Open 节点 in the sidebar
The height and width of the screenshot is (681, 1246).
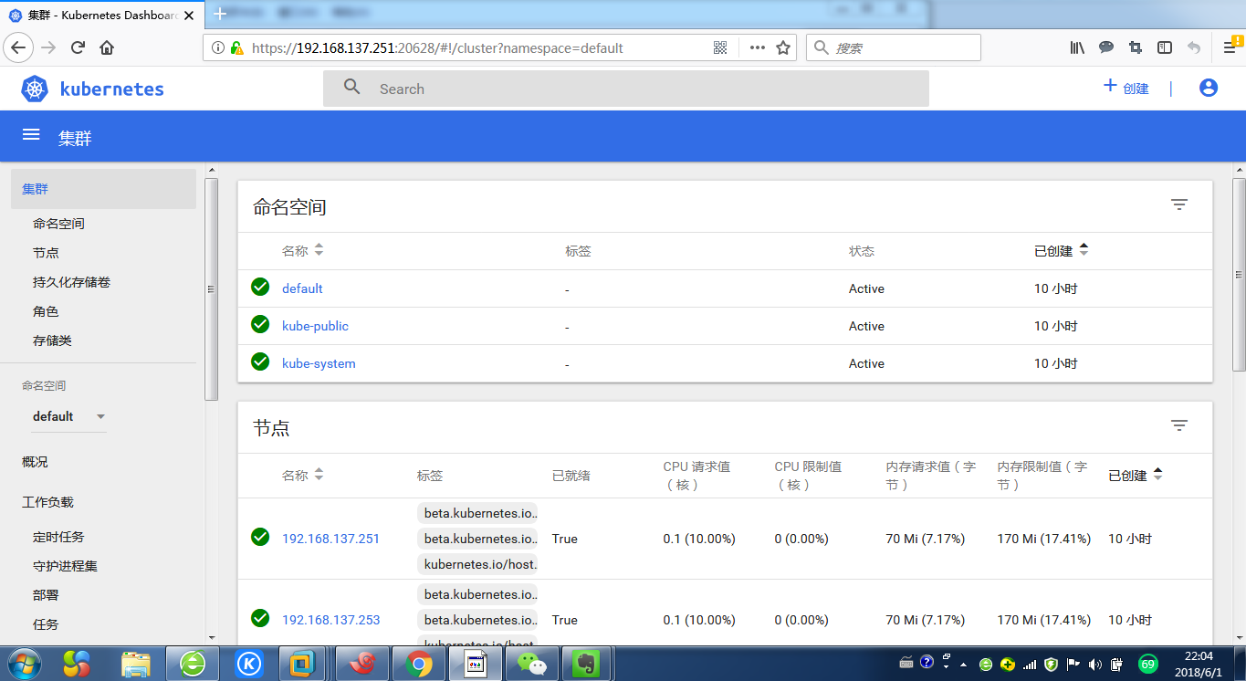[46, 253]
